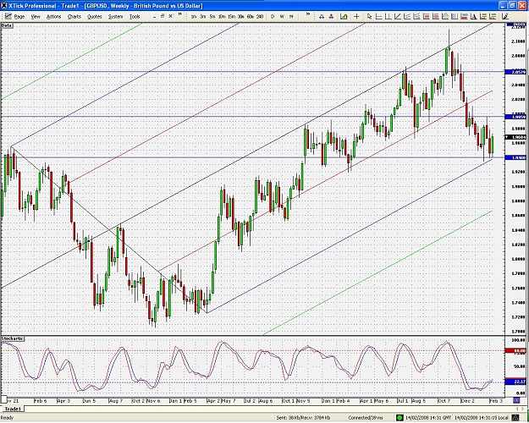Select the Monthly (M) timeframe
The height and width of the screenshot is (423, 529).
coord(291,16)
